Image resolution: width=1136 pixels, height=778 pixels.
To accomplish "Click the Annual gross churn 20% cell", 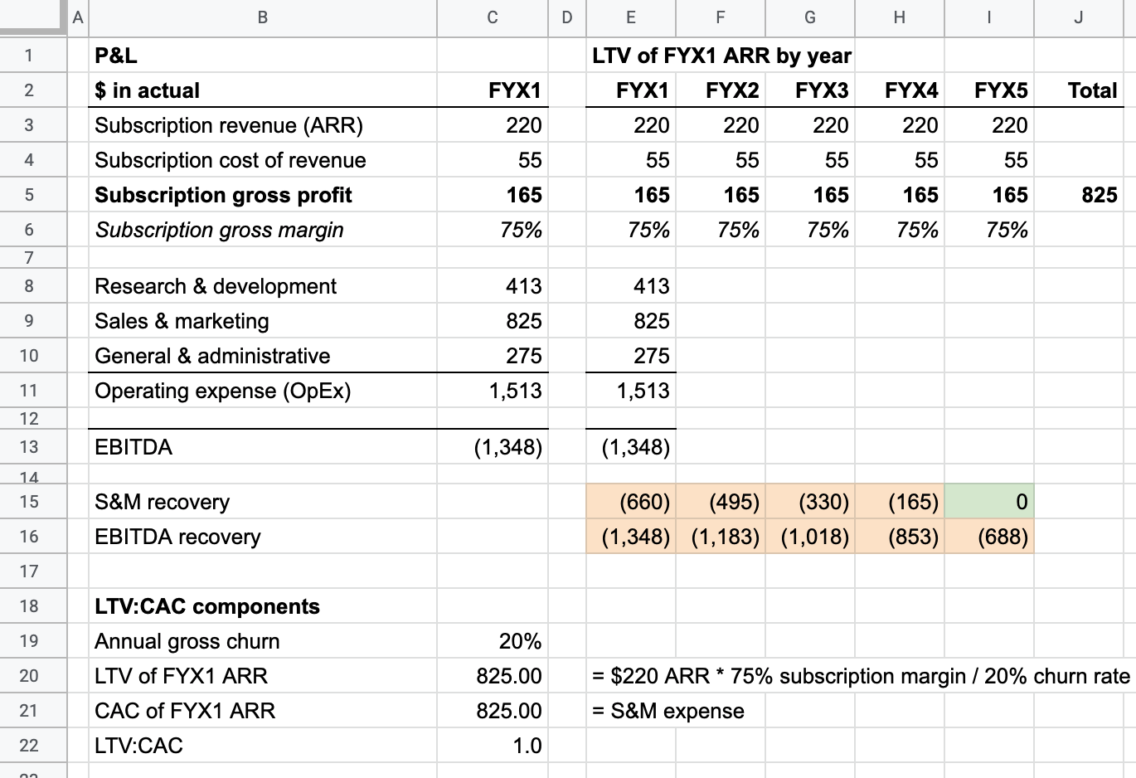I will 492,641.
